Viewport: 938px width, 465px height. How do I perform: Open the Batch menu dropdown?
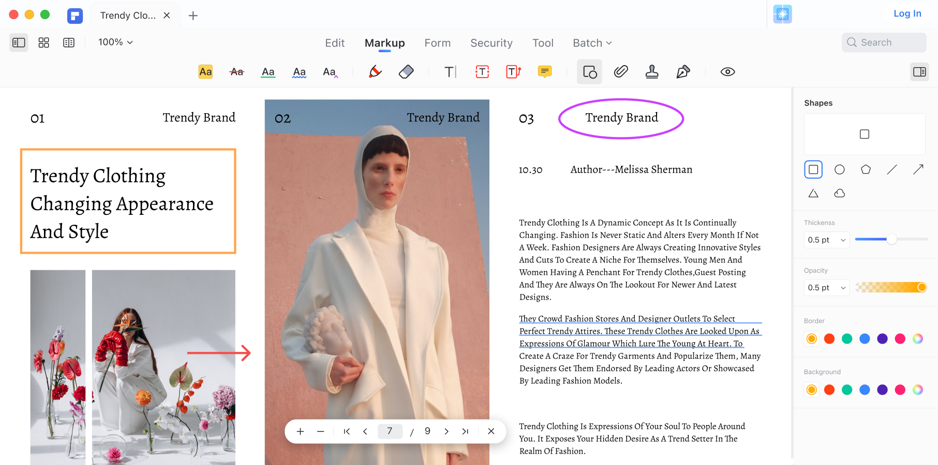592,43
